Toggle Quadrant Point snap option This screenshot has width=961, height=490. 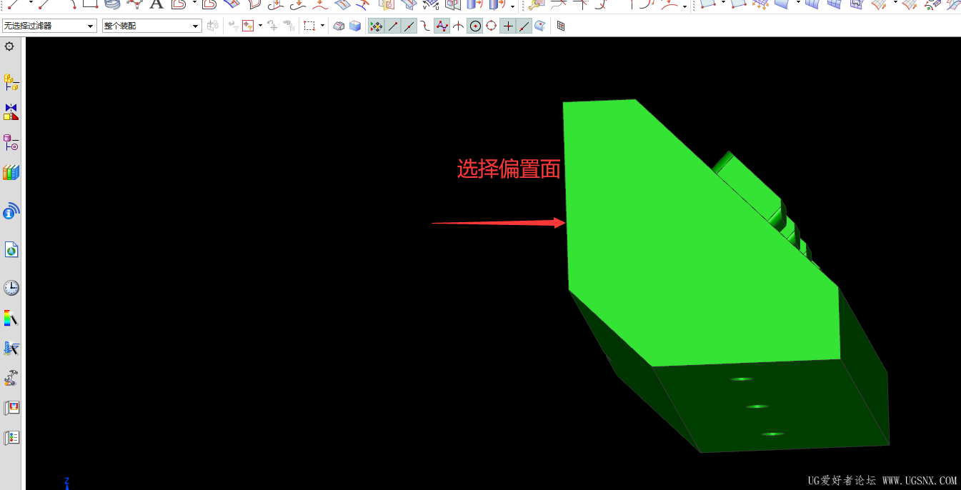point(492,26)
